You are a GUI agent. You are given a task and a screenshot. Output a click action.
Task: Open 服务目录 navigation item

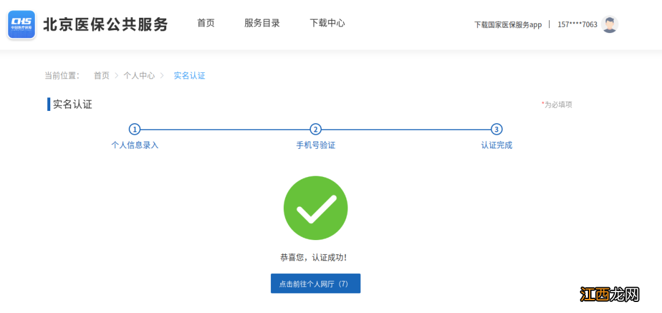tap(262, 23)
